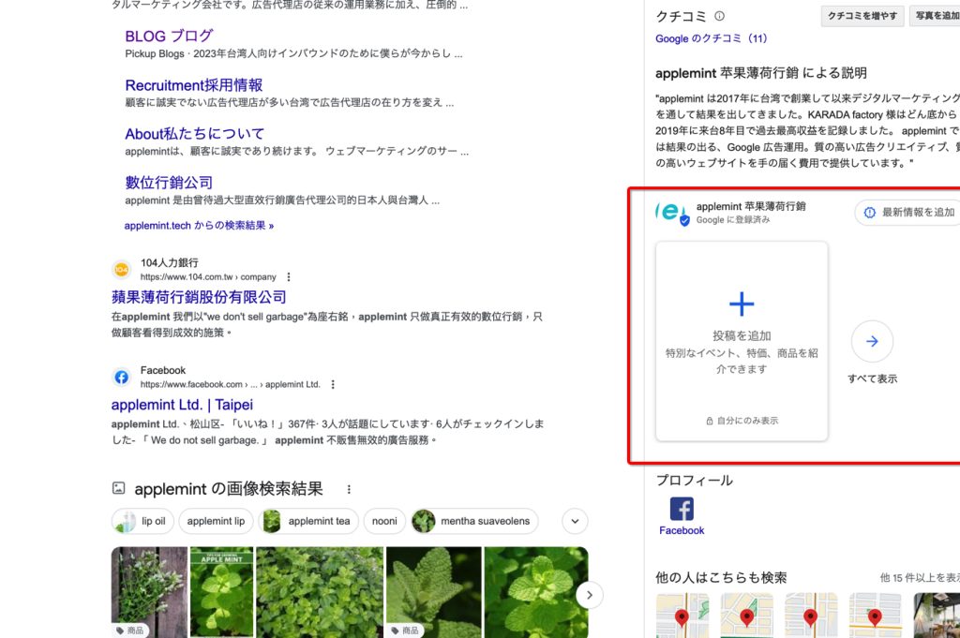
Task: Open the fourth mint image with the 商品 tag
Action: click(433, 592)
